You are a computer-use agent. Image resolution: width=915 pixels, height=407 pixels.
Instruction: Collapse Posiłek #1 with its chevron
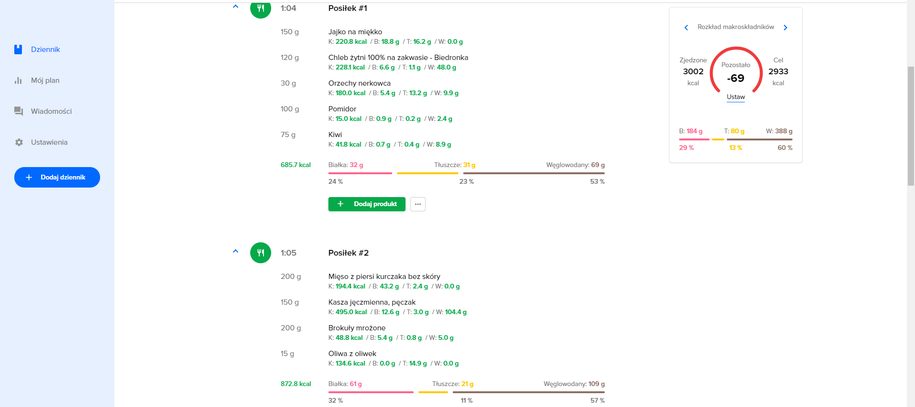(x=235, y=7)
